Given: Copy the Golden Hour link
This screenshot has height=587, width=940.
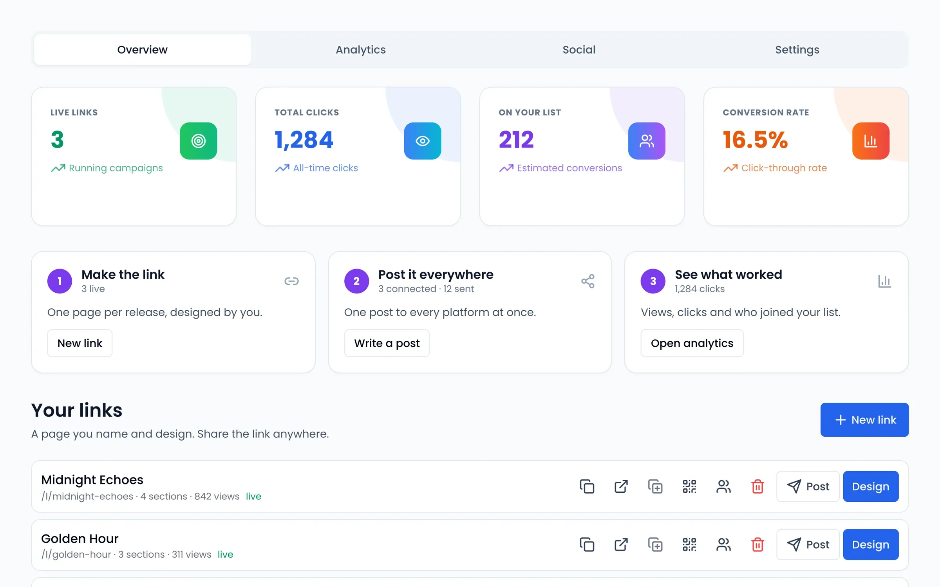Looking at the screenshot, I should click(x=587, y=544).
